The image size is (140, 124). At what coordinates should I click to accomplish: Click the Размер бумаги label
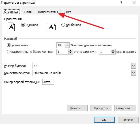coord(15,66)
